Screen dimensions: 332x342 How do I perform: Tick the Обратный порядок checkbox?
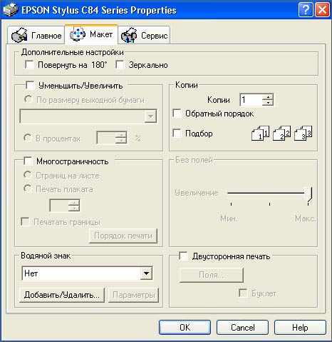click(x=177, y=114)
